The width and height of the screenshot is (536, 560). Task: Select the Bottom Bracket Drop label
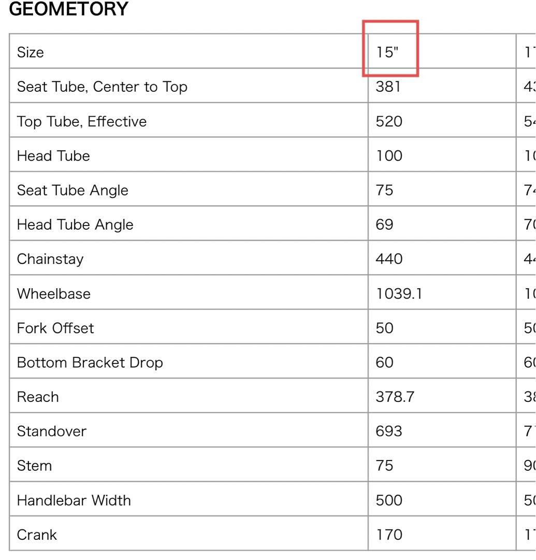pos(90,362)
